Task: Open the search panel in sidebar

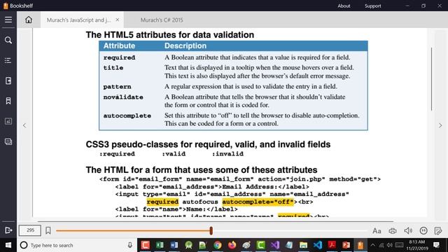Action: click(x=8, y=40)
